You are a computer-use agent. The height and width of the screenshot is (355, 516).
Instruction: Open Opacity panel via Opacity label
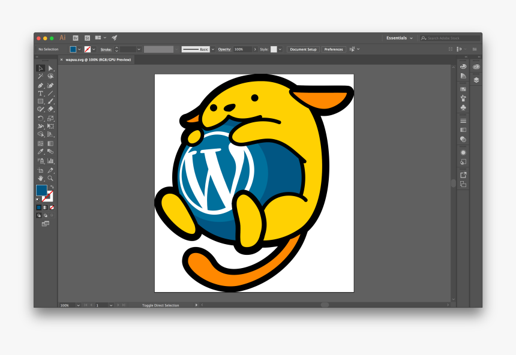[224, 49]
